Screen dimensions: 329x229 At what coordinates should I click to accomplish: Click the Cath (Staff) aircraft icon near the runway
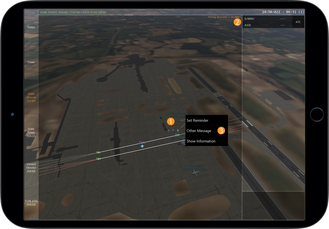tap(195, 173)
